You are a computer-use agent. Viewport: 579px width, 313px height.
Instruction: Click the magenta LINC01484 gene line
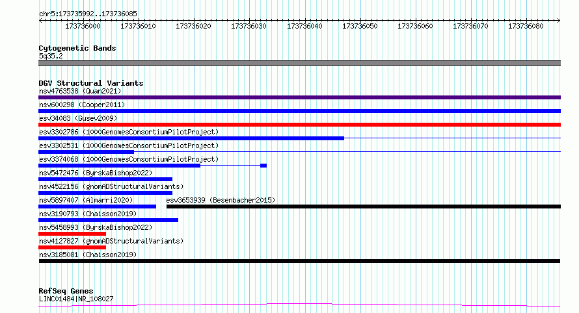click(299, 305)
